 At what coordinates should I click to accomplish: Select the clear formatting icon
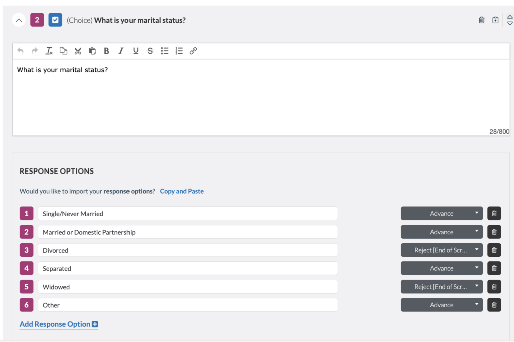click(x=49, y=50)
